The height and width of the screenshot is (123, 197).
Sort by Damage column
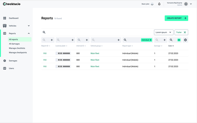point(158,46)
